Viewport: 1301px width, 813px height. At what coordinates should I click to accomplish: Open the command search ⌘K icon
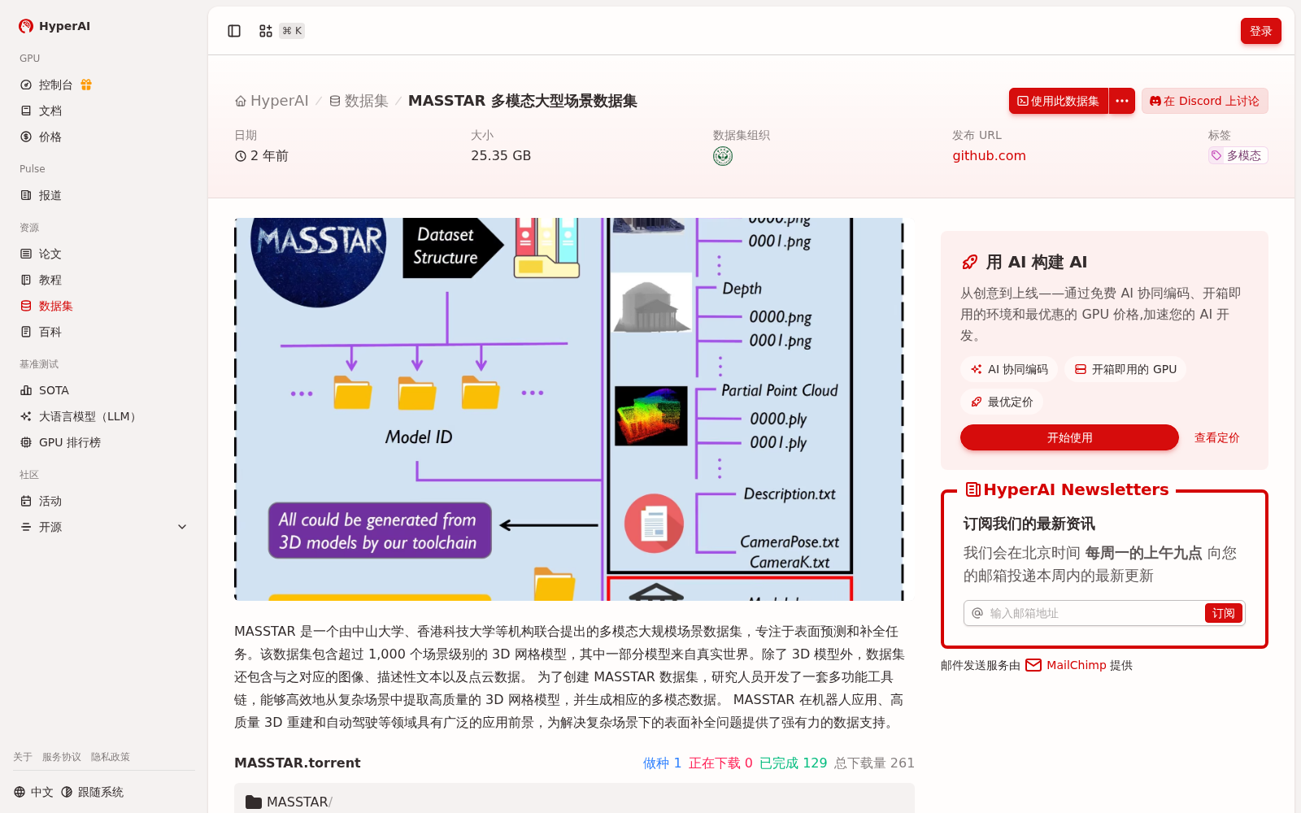281,31
